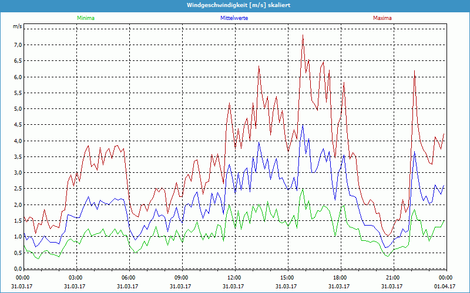Click the "2,0" y-axis value

pyautogui.click(x=18, y=205)
